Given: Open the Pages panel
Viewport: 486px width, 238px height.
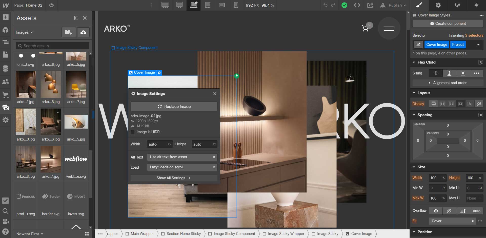Looking at the screenshot, I should click(x=5, y=54).
